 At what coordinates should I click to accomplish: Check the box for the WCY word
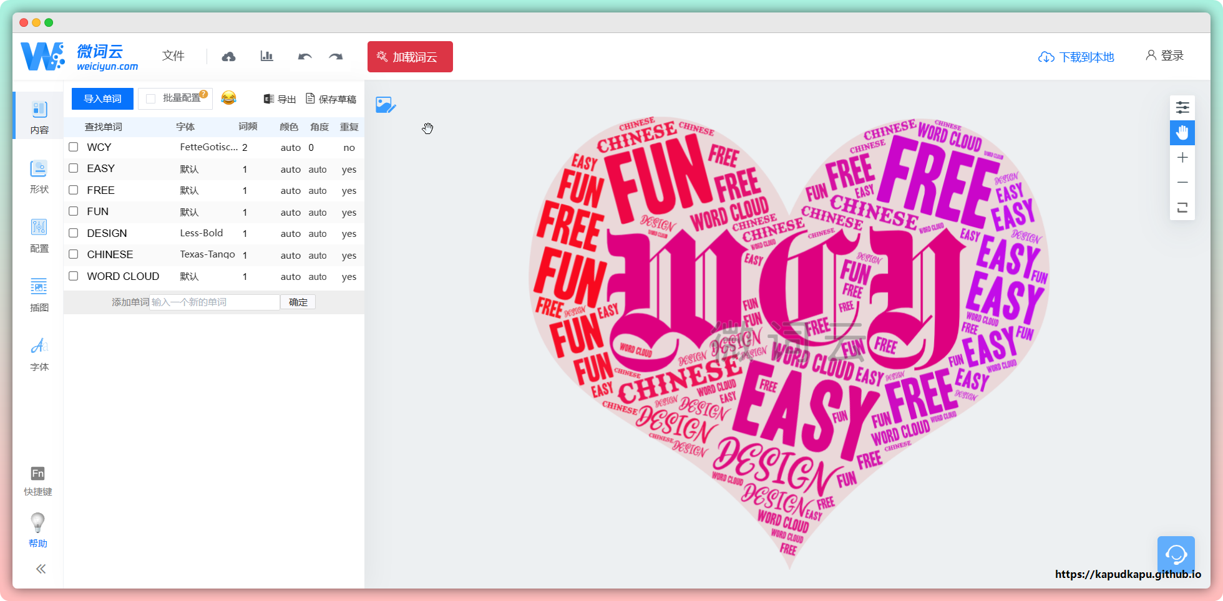coord(74,147)
